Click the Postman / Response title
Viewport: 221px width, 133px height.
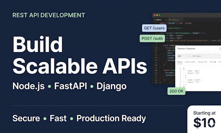coord(186,49)
